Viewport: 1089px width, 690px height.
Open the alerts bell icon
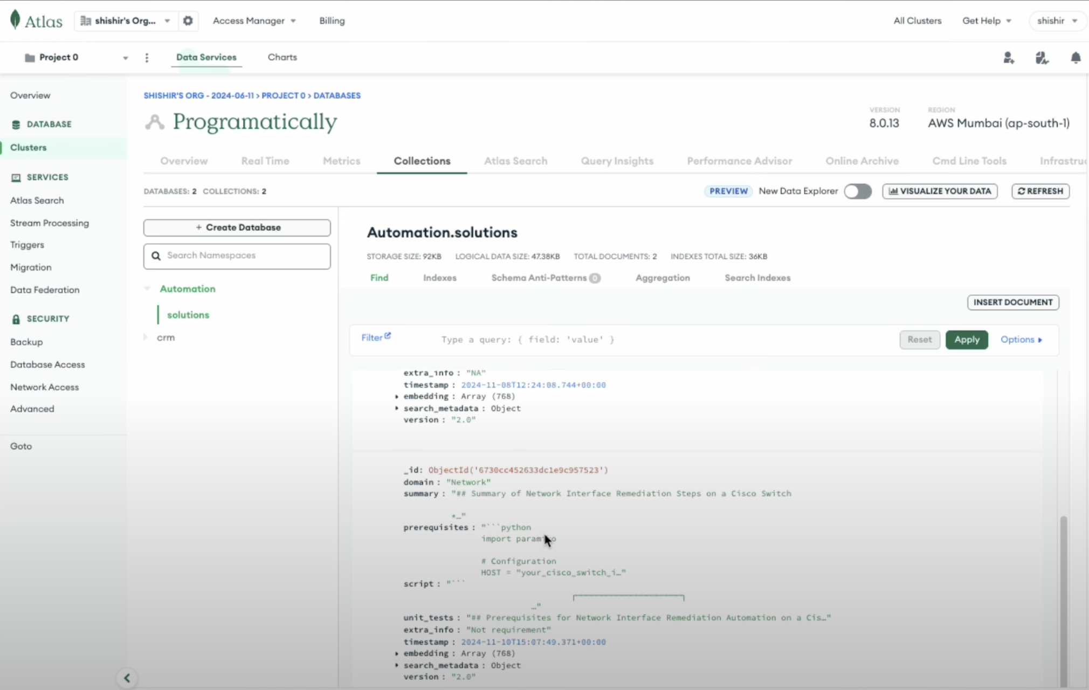[x=1075, y=58]
